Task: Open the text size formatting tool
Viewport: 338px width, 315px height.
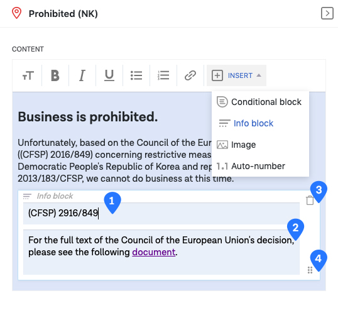Action: tap(28, 75)
